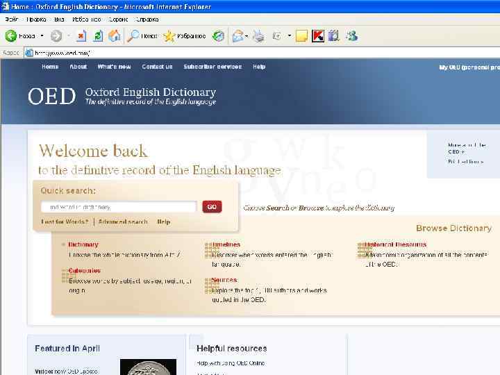
Task: Open the Categories browse link
Action: pyautogui.click(x=85, y=270)
